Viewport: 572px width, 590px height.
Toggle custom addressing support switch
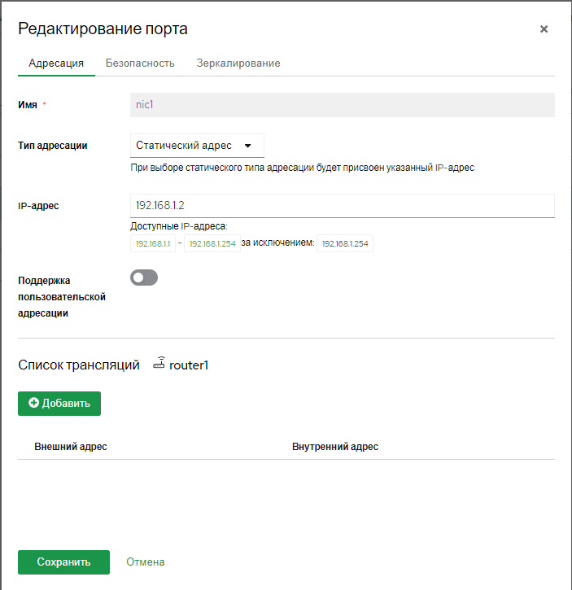click(x=144, y=278)
